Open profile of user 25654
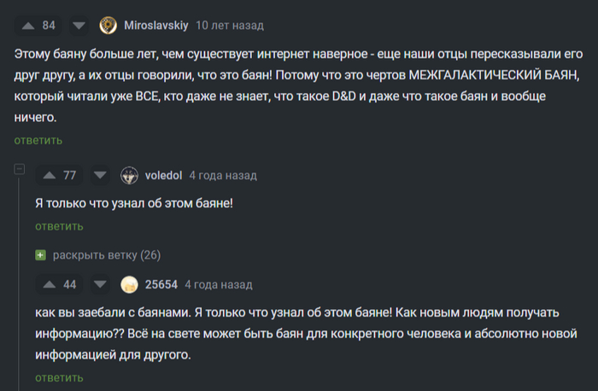 click(x=161, y=284)
